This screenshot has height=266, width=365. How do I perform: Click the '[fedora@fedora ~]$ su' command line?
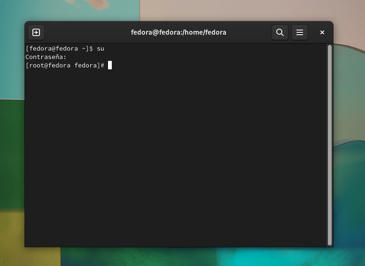[x=65, y=49]
